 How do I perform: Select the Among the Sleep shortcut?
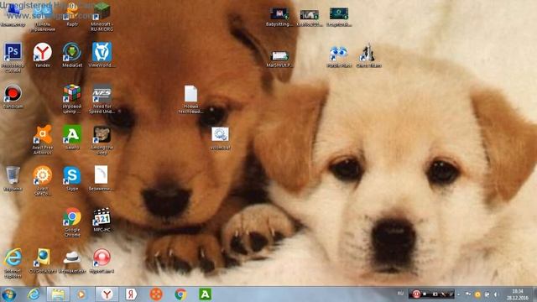click(102, 140)
